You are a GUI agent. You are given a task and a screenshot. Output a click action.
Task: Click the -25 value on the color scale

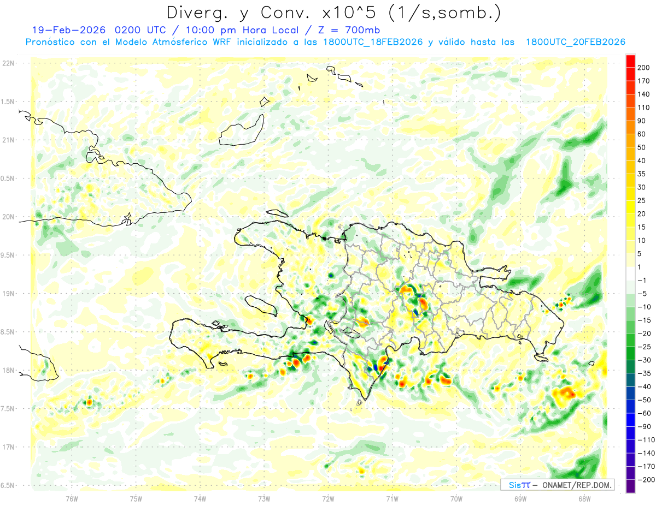coord(645,347)
